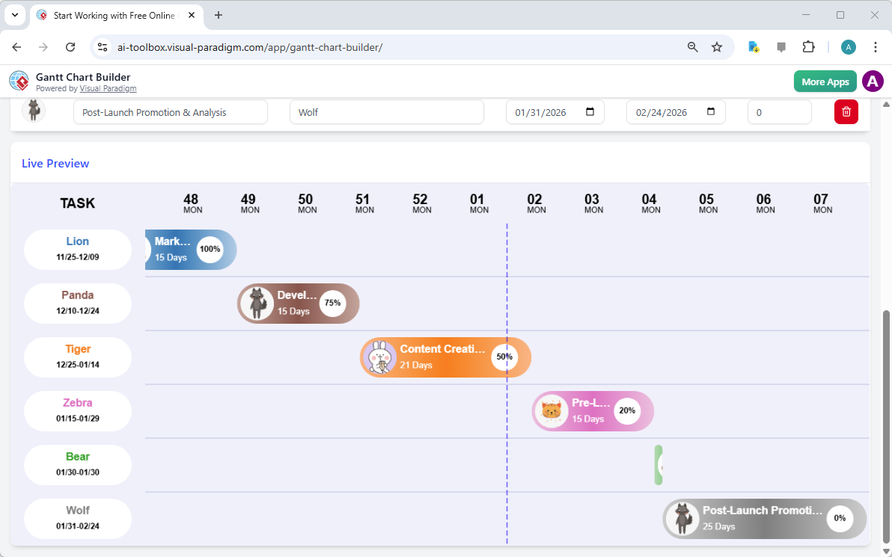Open the browser Extensions puzzle icon
892x557 pixels.
pos(808,46)
